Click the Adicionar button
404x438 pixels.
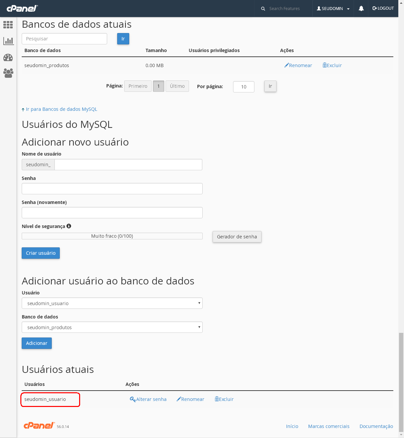37,343
